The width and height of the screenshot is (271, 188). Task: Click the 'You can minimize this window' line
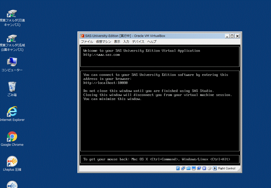[x=112, y=99]
